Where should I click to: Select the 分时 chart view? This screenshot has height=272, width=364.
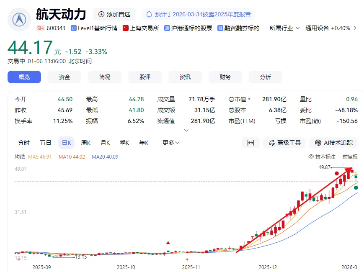click(x=24, y=143)
